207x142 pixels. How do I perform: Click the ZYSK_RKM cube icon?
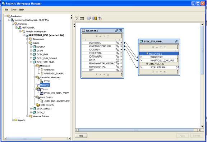coord(34,54)
